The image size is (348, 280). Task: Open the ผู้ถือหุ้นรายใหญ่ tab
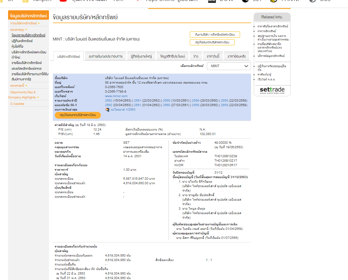pos(141,56)
